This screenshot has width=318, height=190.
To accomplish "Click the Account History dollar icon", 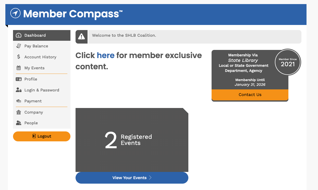I will [19, 57].
